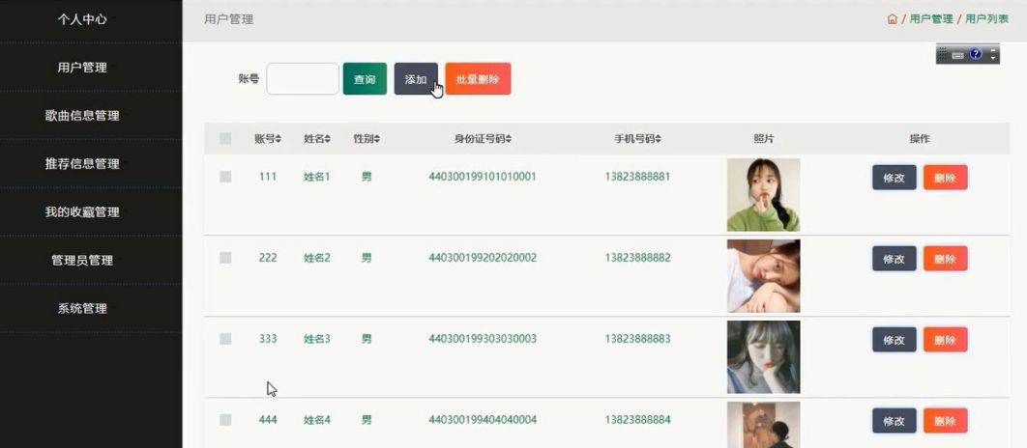This screenshot has width=1027, height=448.
Task: Sort table by 手机号码 column arrows
Action: [659, 139]
